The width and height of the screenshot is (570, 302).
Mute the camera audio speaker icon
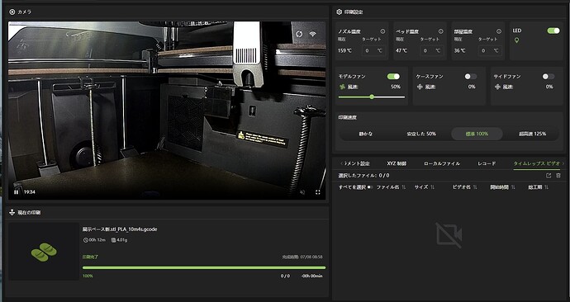click(x=302, y=192)
